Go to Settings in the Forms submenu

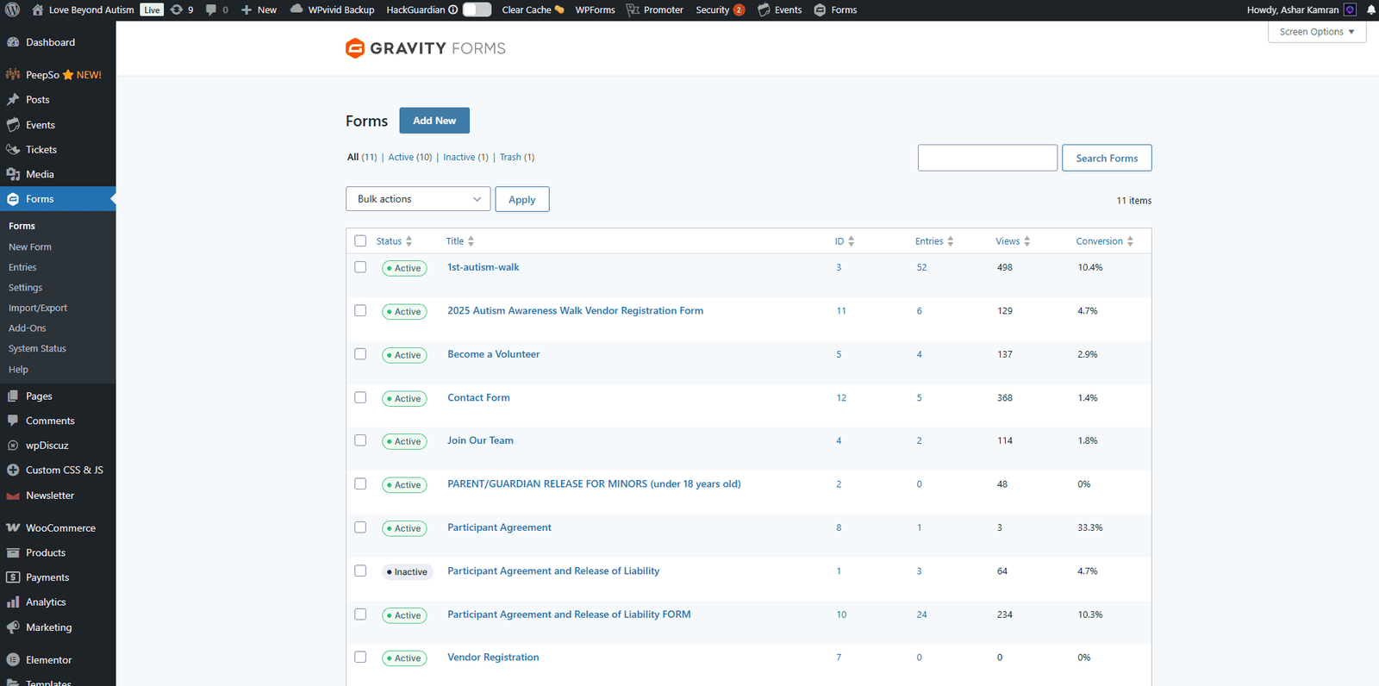click(x=25, y=288)
